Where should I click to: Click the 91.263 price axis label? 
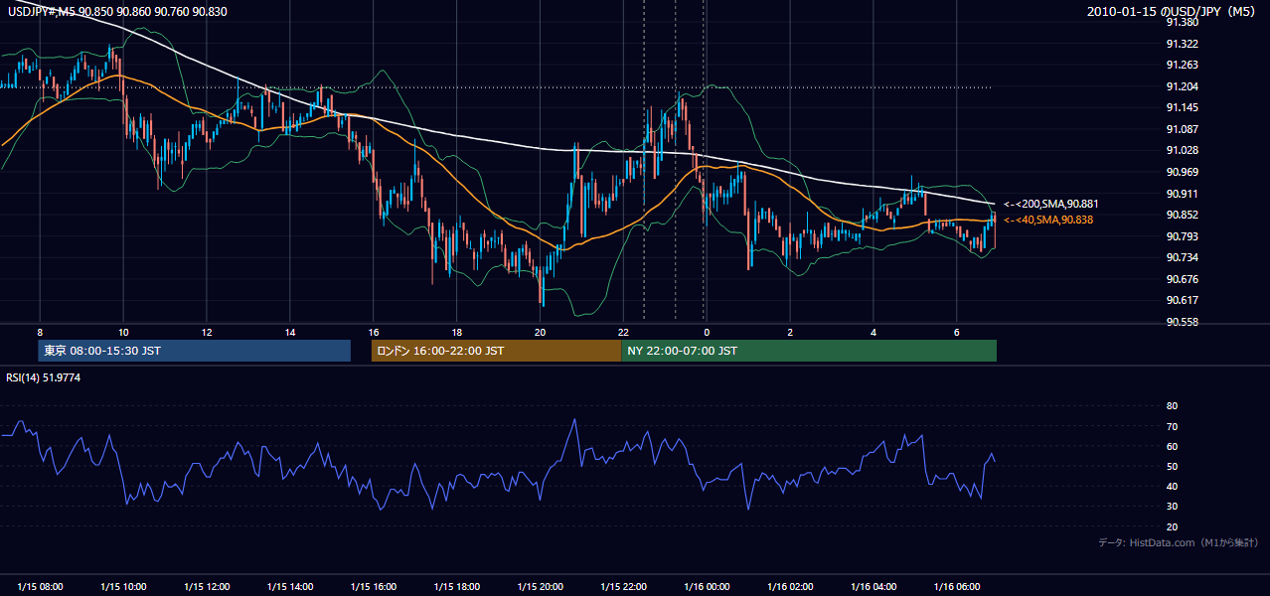click(1183, 65)
